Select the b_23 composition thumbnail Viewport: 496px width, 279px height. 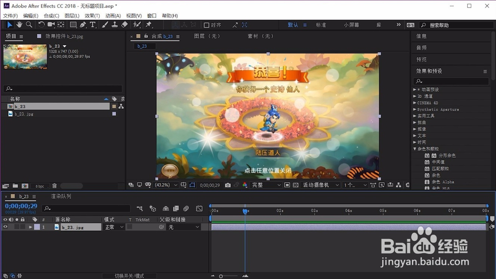coord(25,57)
